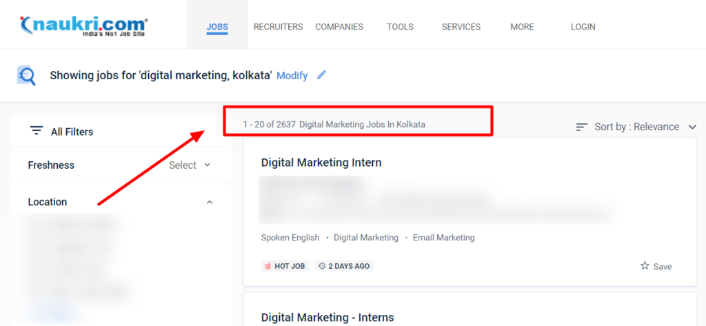The height and width of the screenshot is (326, 706).
Task: Click the Spoken English skill tag
Action: [x=290, y=237]
